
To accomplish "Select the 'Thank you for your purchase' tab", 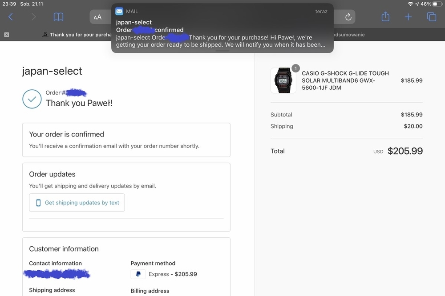I will point(78,35).
